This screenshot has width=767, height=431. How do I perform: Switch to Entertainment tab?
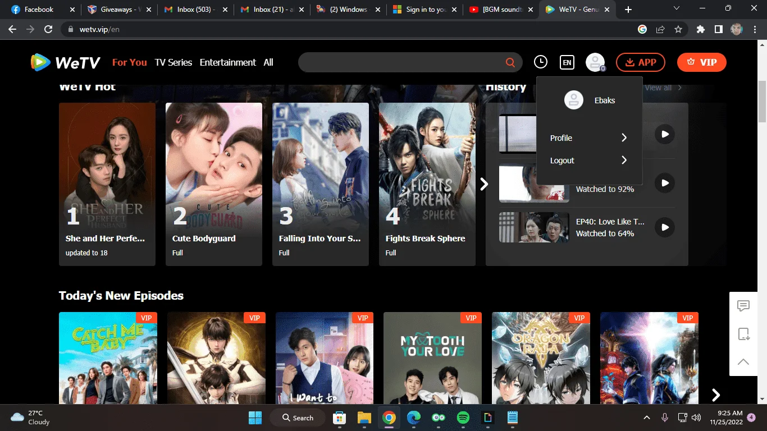228,62
